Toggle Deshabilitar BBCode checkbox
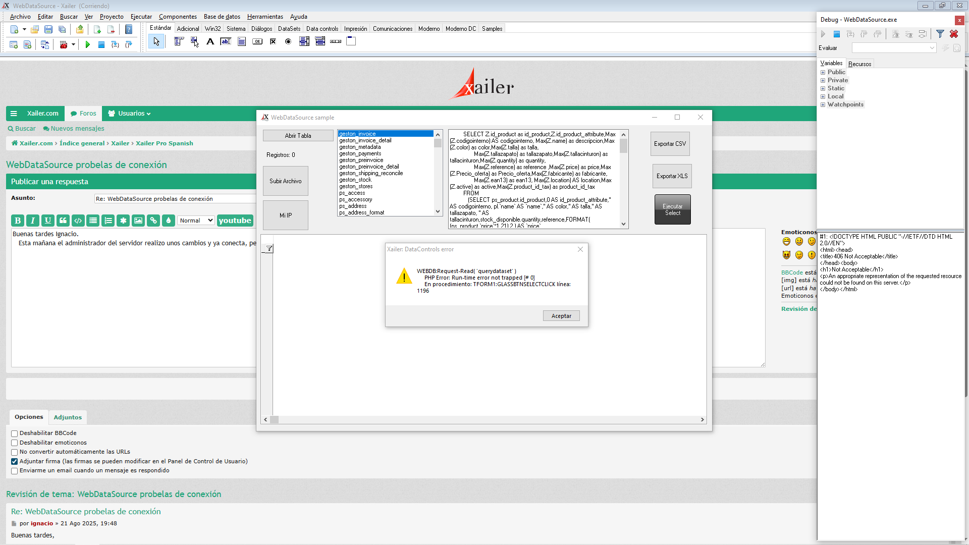The height and width of the screenshot is (545, 969). pyautogui.click(x=15, y=433)
